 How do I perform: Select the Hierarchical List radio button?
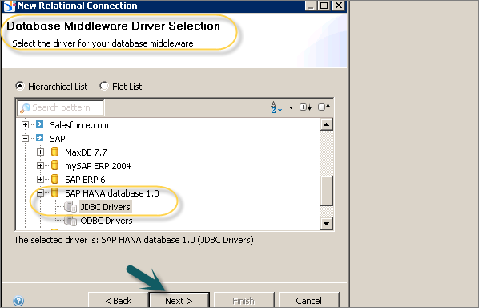click(x=20, y=87)
